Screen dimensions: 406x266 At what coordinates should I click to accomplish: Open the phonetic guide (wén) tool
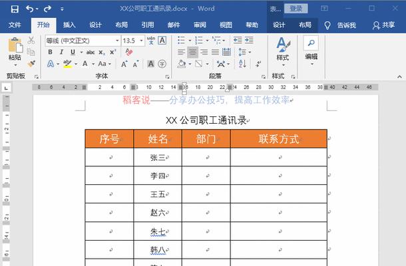[x=151, y=41]
